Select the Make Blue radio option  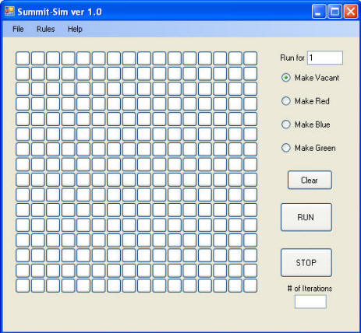click(286, 124)
